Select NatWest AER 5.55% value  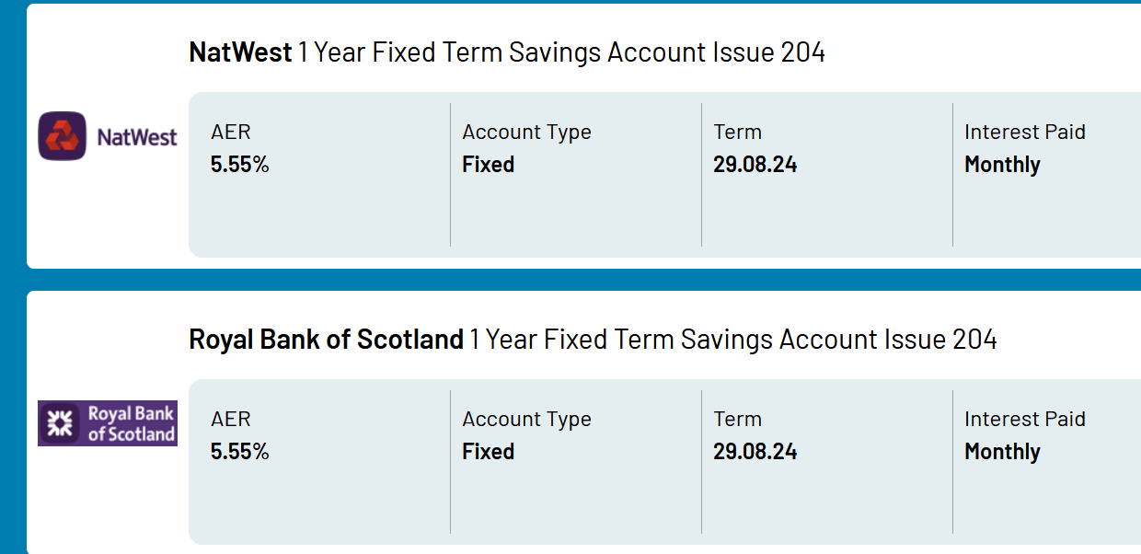point(240,165)
